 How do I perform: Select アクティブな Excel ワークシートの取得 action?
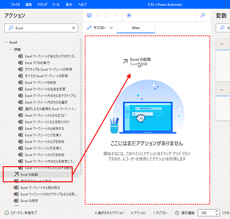(x=45, y=69)
